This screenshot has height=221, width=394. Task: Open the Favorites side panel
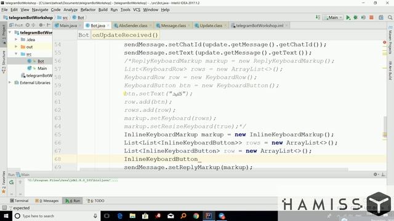[x=4, y=183]
